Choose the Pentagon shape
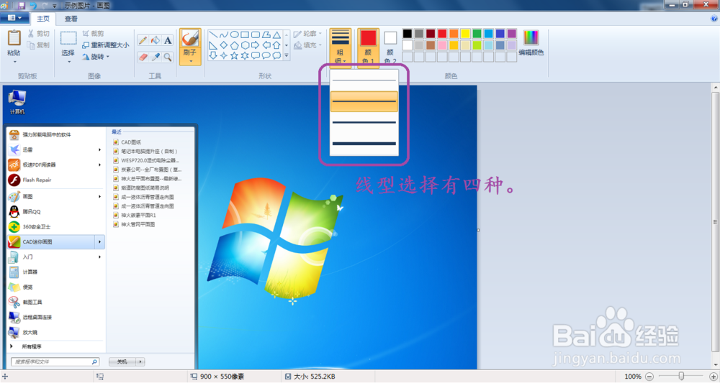This screenshot has width=720, height=383. (234, 45)
